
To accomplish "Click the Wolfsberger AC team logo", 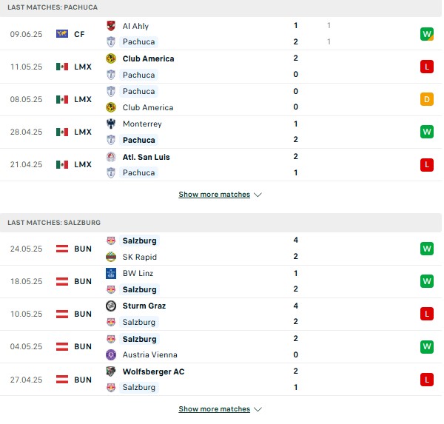I will tap(111, 371).
